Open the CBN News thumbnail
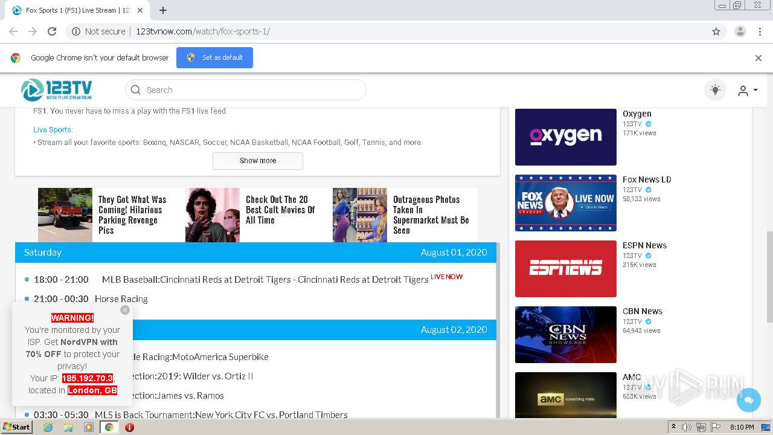This screenshot has width=773, height=435. (x=566, y=335)
